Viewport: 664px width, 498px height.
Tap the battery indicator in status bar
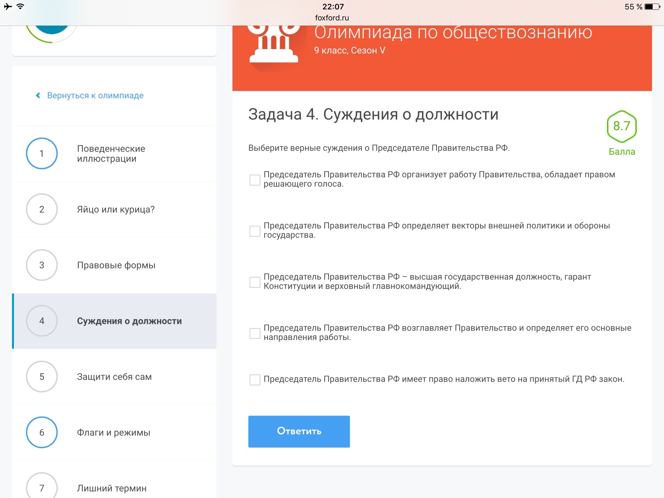[x=652, y=7]
